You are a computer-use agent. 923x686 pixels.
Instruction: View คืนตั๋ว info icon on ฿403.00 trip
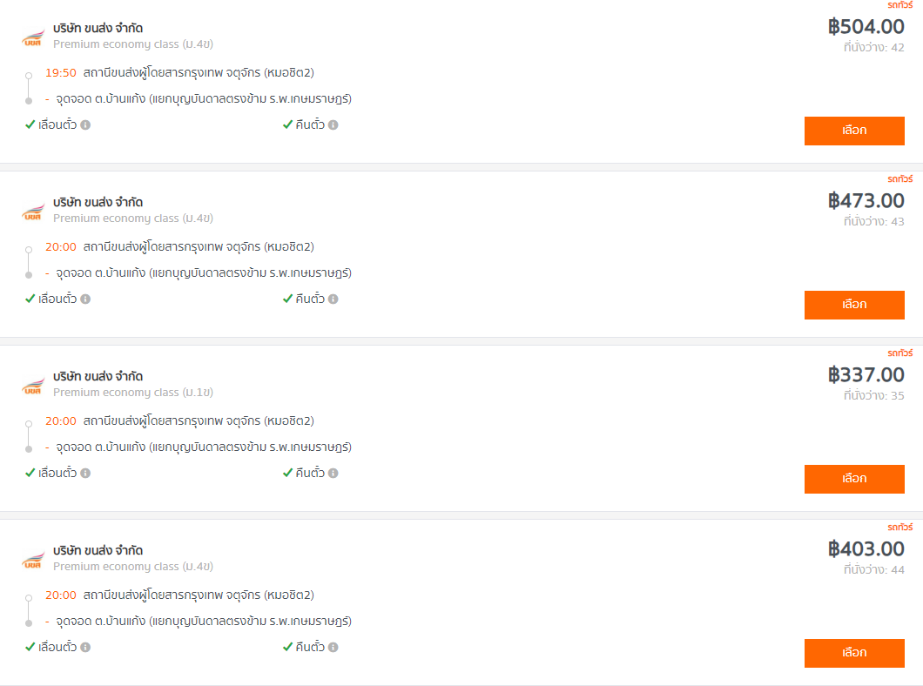333,647
